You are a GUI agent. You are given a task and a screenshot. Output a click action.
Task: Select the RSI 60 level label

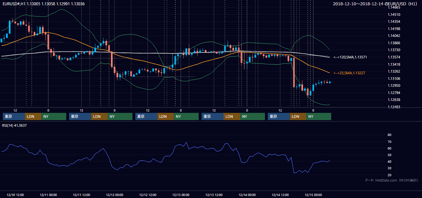(389, 148)
